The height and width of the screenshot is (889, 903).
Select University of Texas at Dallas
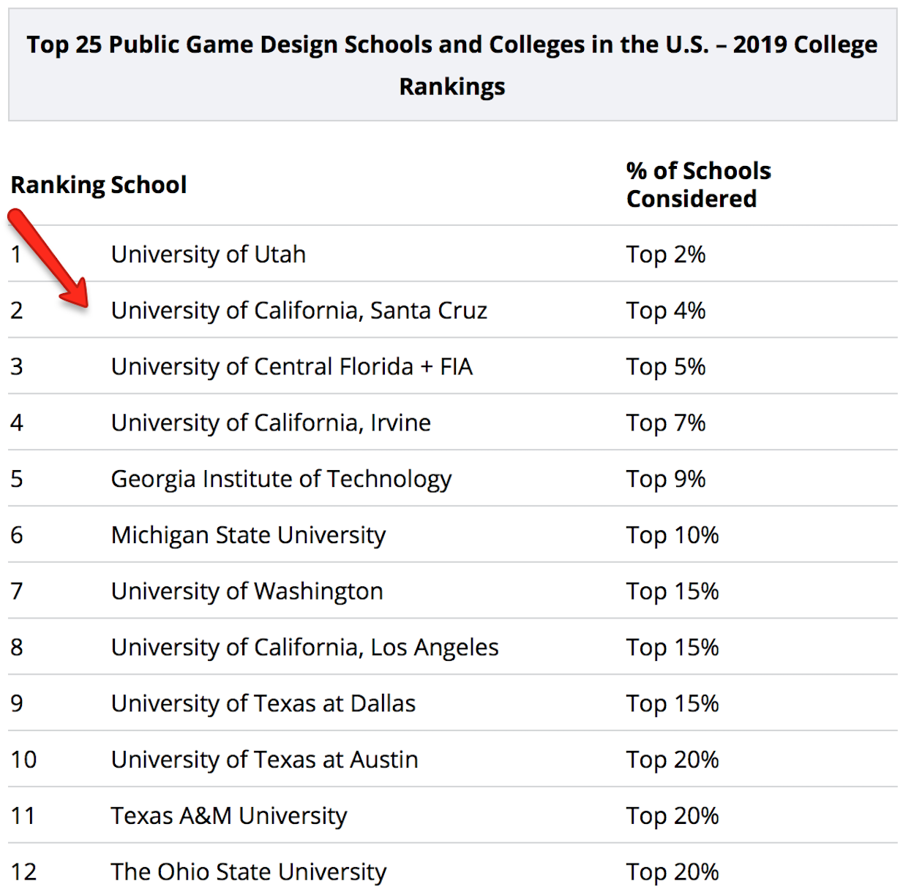[x=263, y=703]
